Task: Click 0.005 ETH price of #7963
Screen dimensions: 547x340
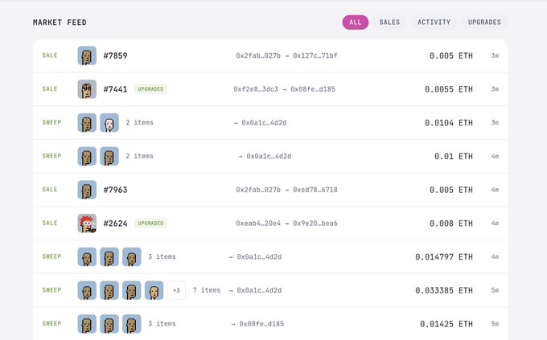Action: tap(451, 190)
